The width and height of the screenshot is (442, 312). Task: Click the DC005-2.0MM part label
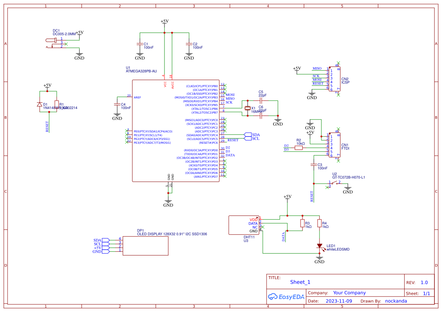(x=64, y=34)
